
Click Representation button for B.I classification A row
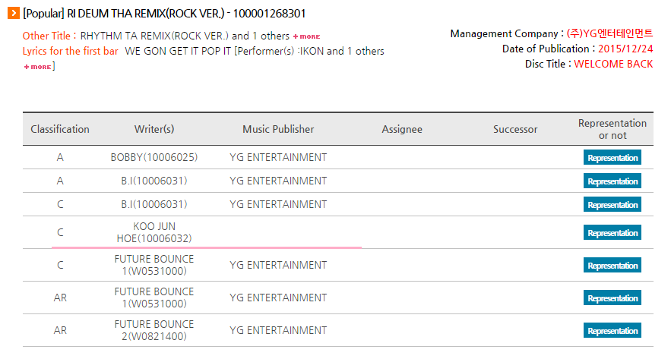pyautogui.click(x=612, y=181)
